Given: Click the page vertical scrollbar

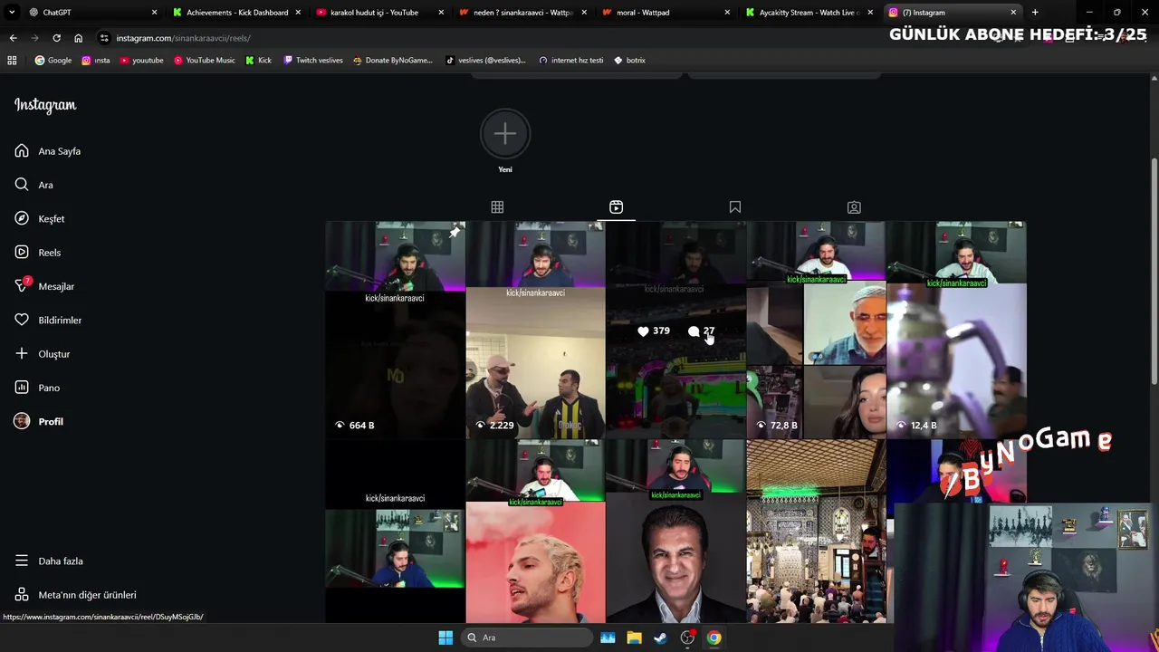Looking at the screenshot, I should pos(1154,272).
